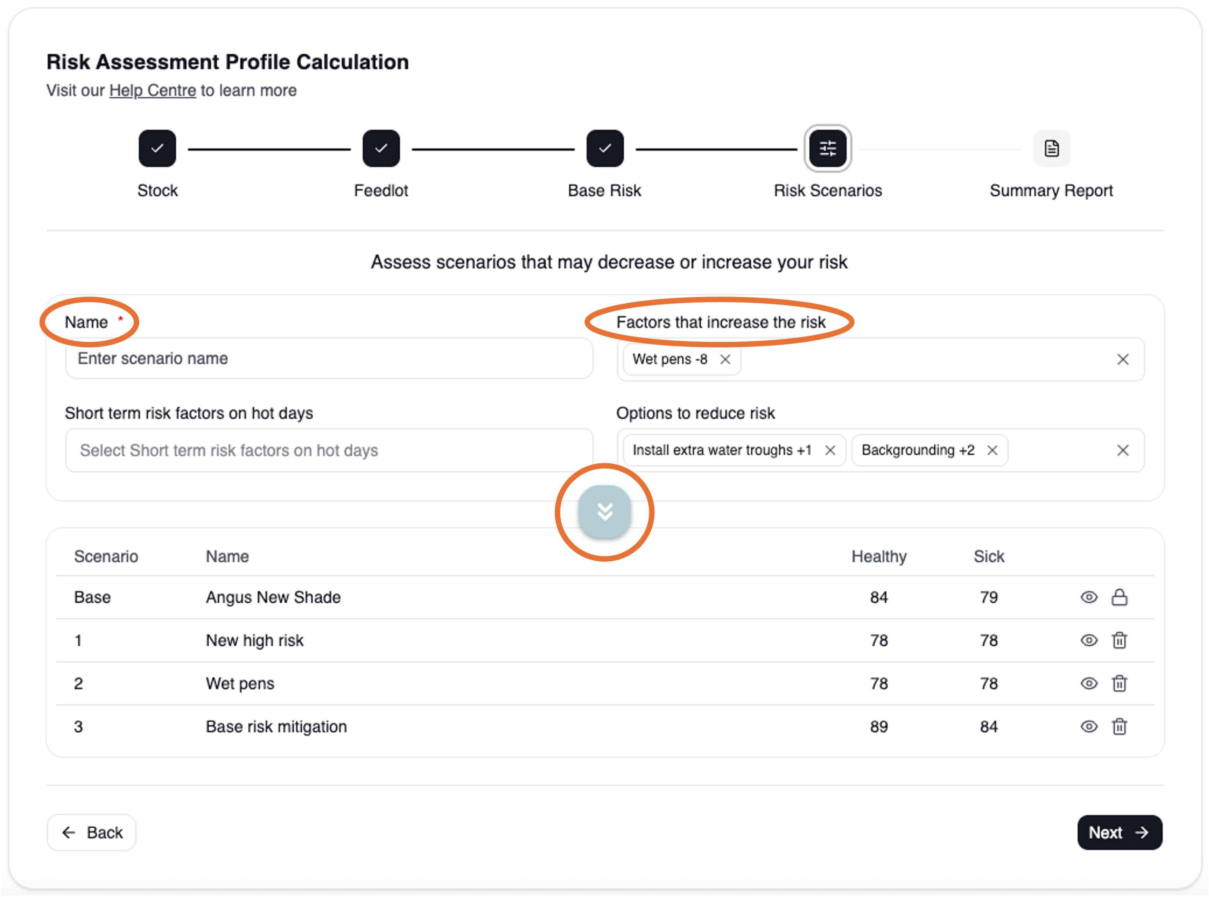Viewport: 1209px width, 897px height.
Task: View the 'Wet pens' scenario details
Action: tap(1088, 683)
